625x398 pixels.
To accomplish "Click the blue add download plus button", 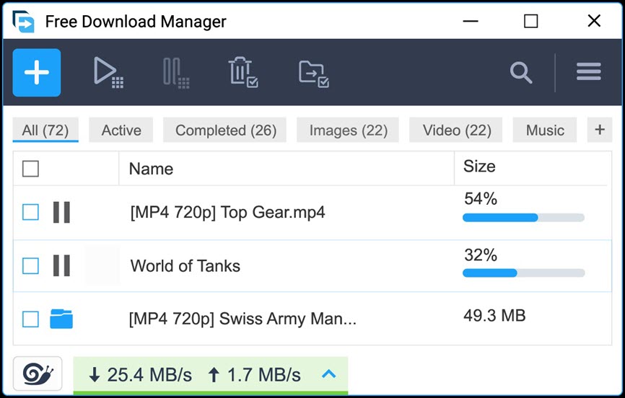I will coord(37,73).
